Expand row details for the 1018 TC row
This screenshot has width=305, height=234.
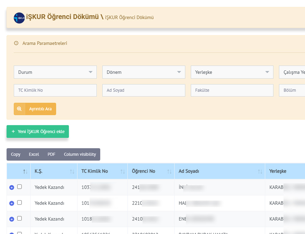12,219
